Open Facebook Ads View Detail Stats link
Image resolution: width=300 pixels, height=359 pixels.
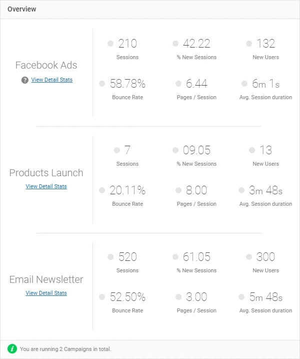[51, 80]
